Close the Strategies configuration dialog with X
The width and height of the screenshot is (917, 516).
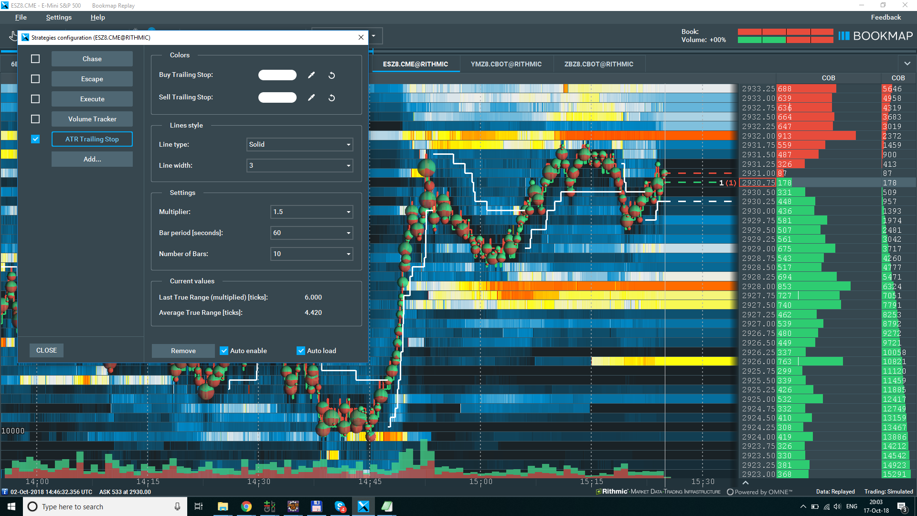361,37
